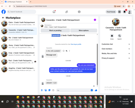The image size is (135, 108).
Task: Open the account profile avatar menu
Action: [130, 12]
